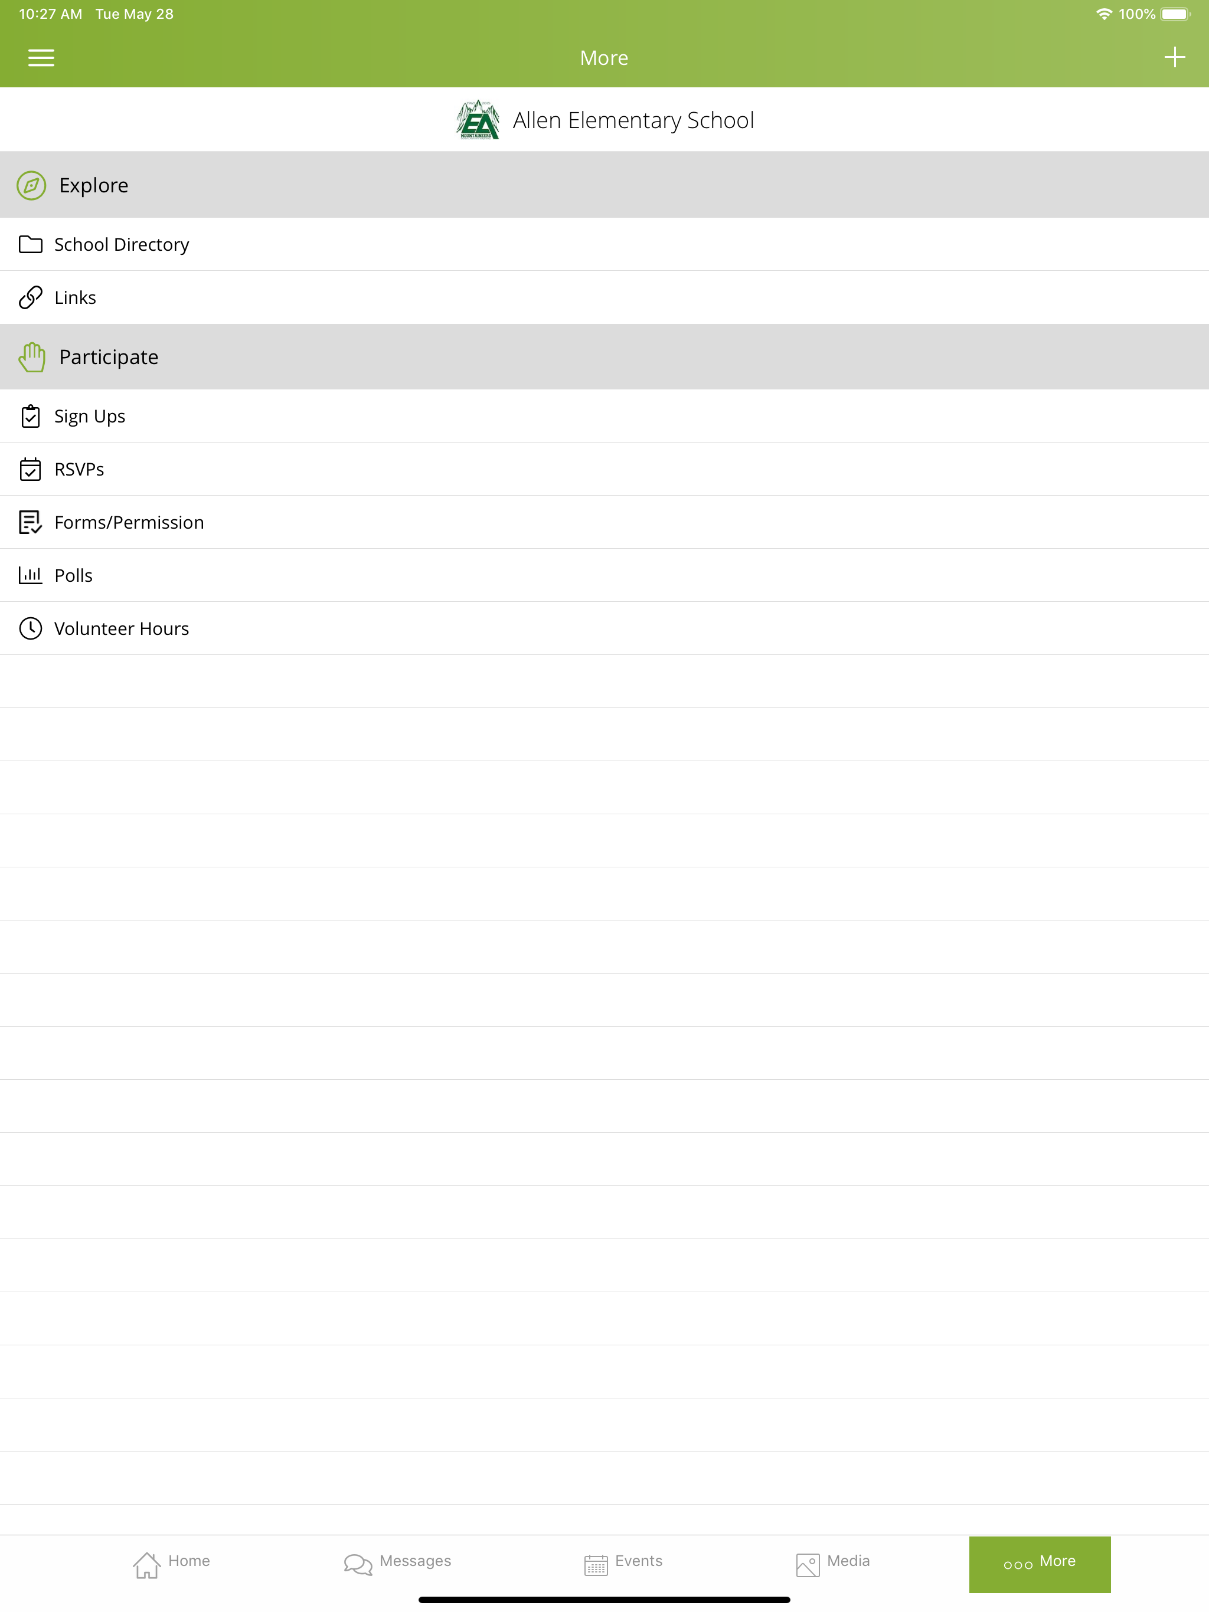
Task: Select the More tab label
Action: (1057, 1560)
